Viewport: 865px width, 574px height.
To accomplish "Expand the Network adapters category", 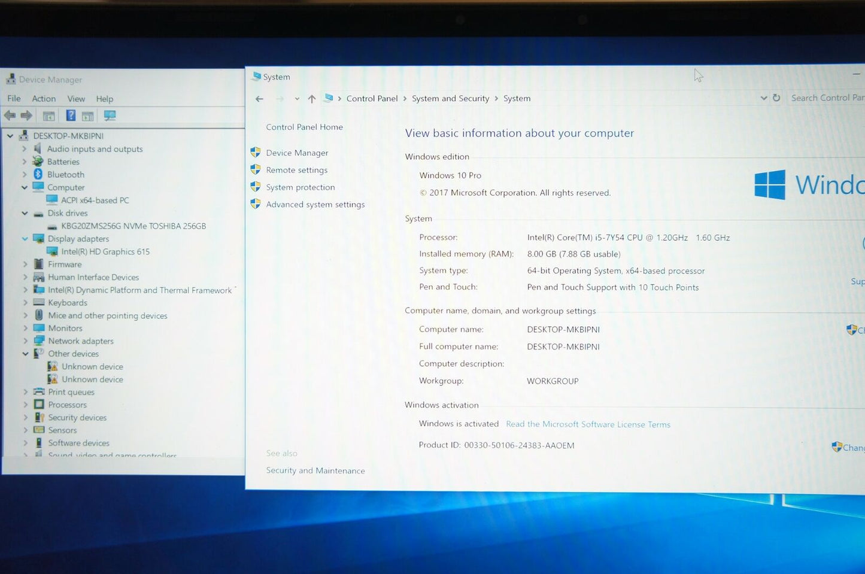I will click(25, 341).
